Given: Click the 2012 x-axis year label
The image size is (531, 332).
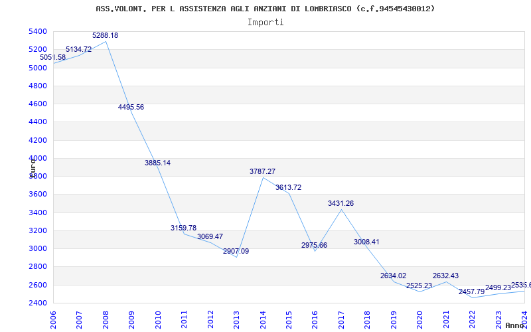Looking at the screenshot, I should coord(210,320).
